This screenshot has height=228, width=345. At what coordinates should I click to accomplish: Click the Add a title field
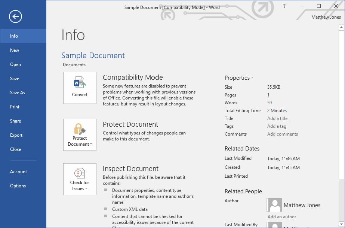(277, 118)
